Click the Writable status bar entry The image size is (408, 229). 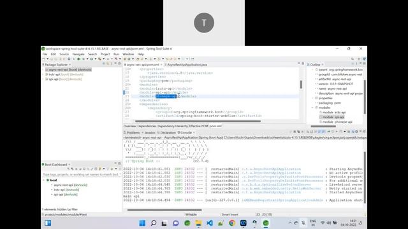[x=191, y=214]
